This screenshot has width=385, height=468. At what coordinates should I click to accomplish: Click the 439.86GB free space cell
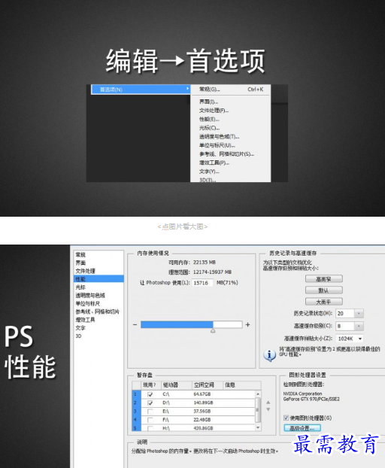pos(203,428)
